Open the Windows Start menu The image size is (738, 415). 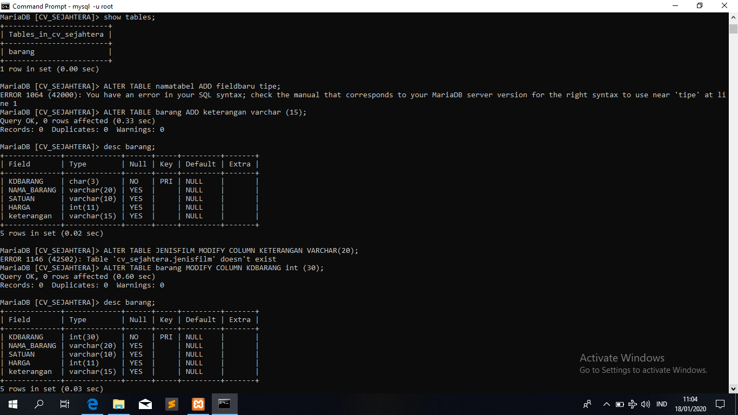point(12,404)
